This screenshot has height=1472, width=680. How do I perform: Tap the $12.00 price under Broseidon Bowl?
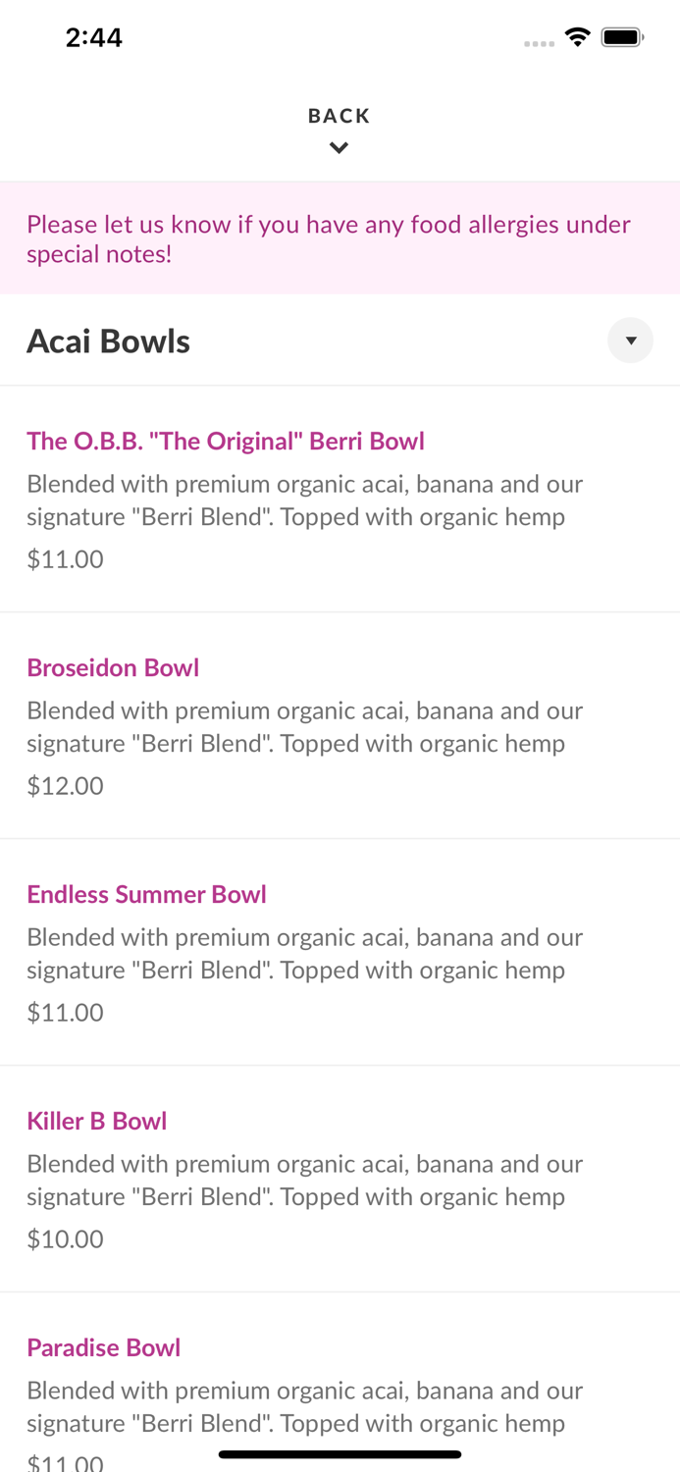(65, 785)
